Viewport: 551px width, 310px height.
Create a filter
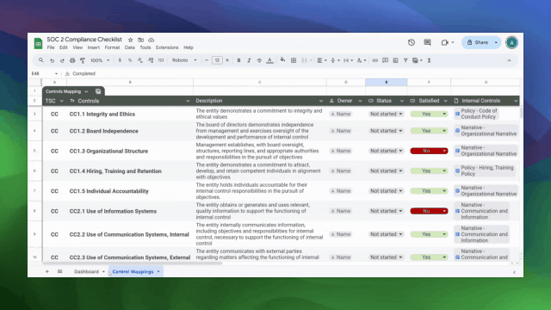[406, 60]
